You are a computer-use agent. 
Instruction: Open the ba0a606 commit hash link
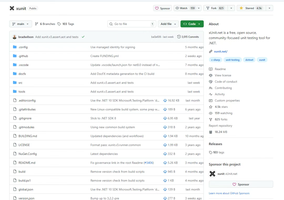[156, 37]
